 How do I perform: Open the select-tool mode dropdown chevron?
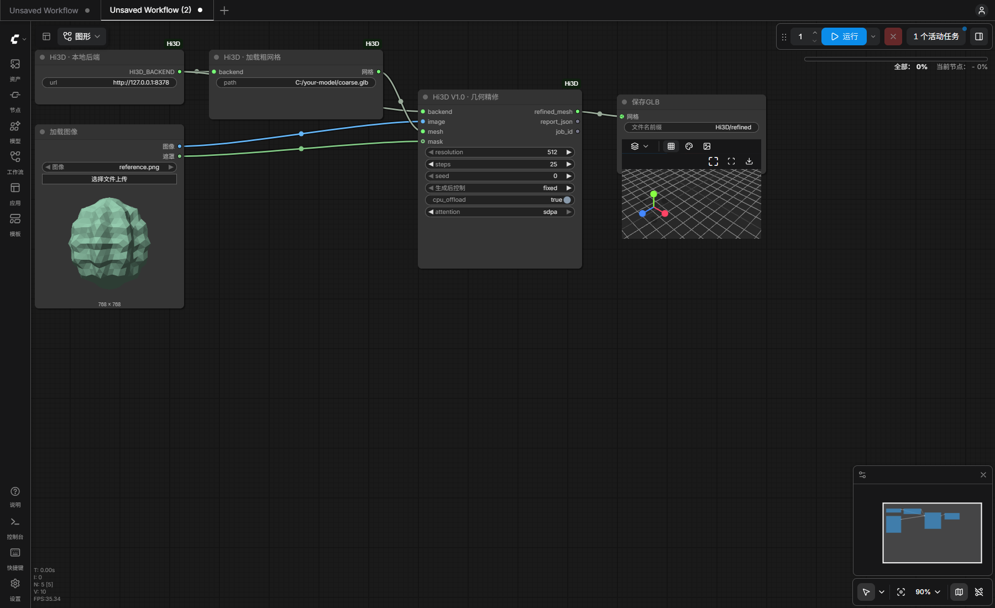(x=882, y=592)
